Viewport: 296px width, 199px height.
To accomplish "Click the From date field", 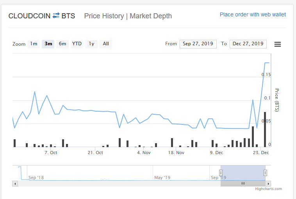I will click(x=198, y=44).
